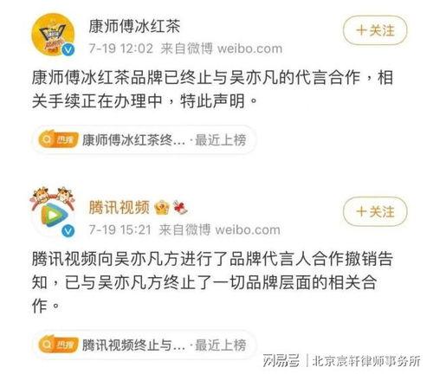This screenshot has height=374, width=433.
Task: Click the 7-19 15:21 post timestamp
Action: (x=120, y=229)
